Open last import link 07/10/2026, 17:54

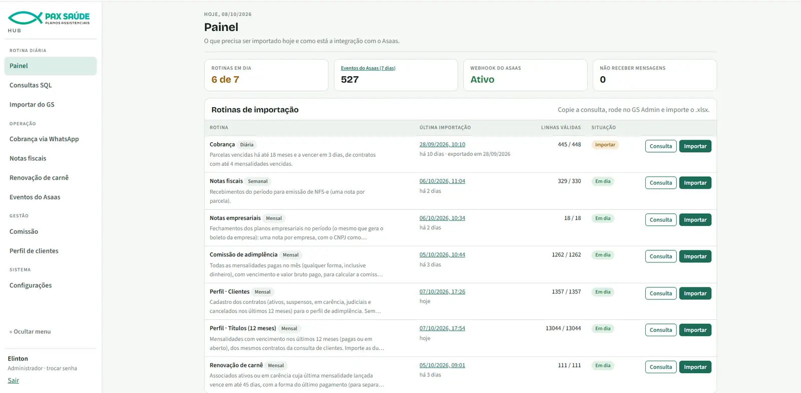click(x=442, y=328)
